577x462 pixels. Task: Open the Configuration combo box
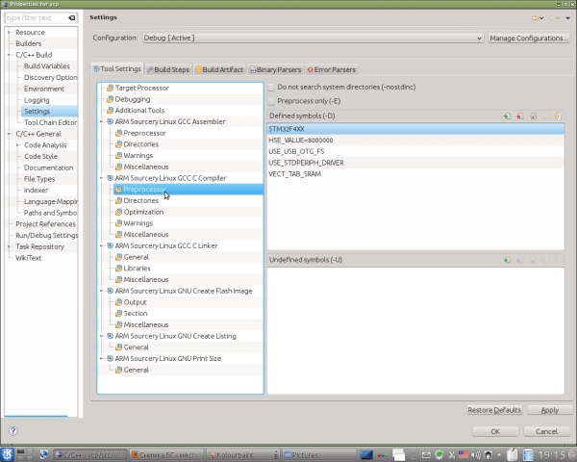pyautogui.click(x=313, y=38)
